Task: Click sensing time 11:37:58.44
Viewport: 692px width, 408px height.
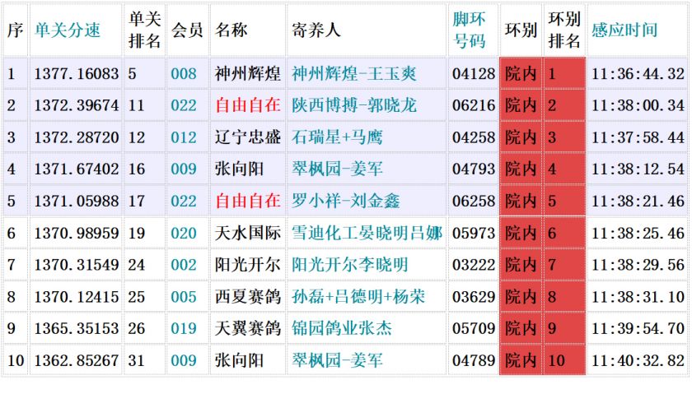Action: point(638,137)
